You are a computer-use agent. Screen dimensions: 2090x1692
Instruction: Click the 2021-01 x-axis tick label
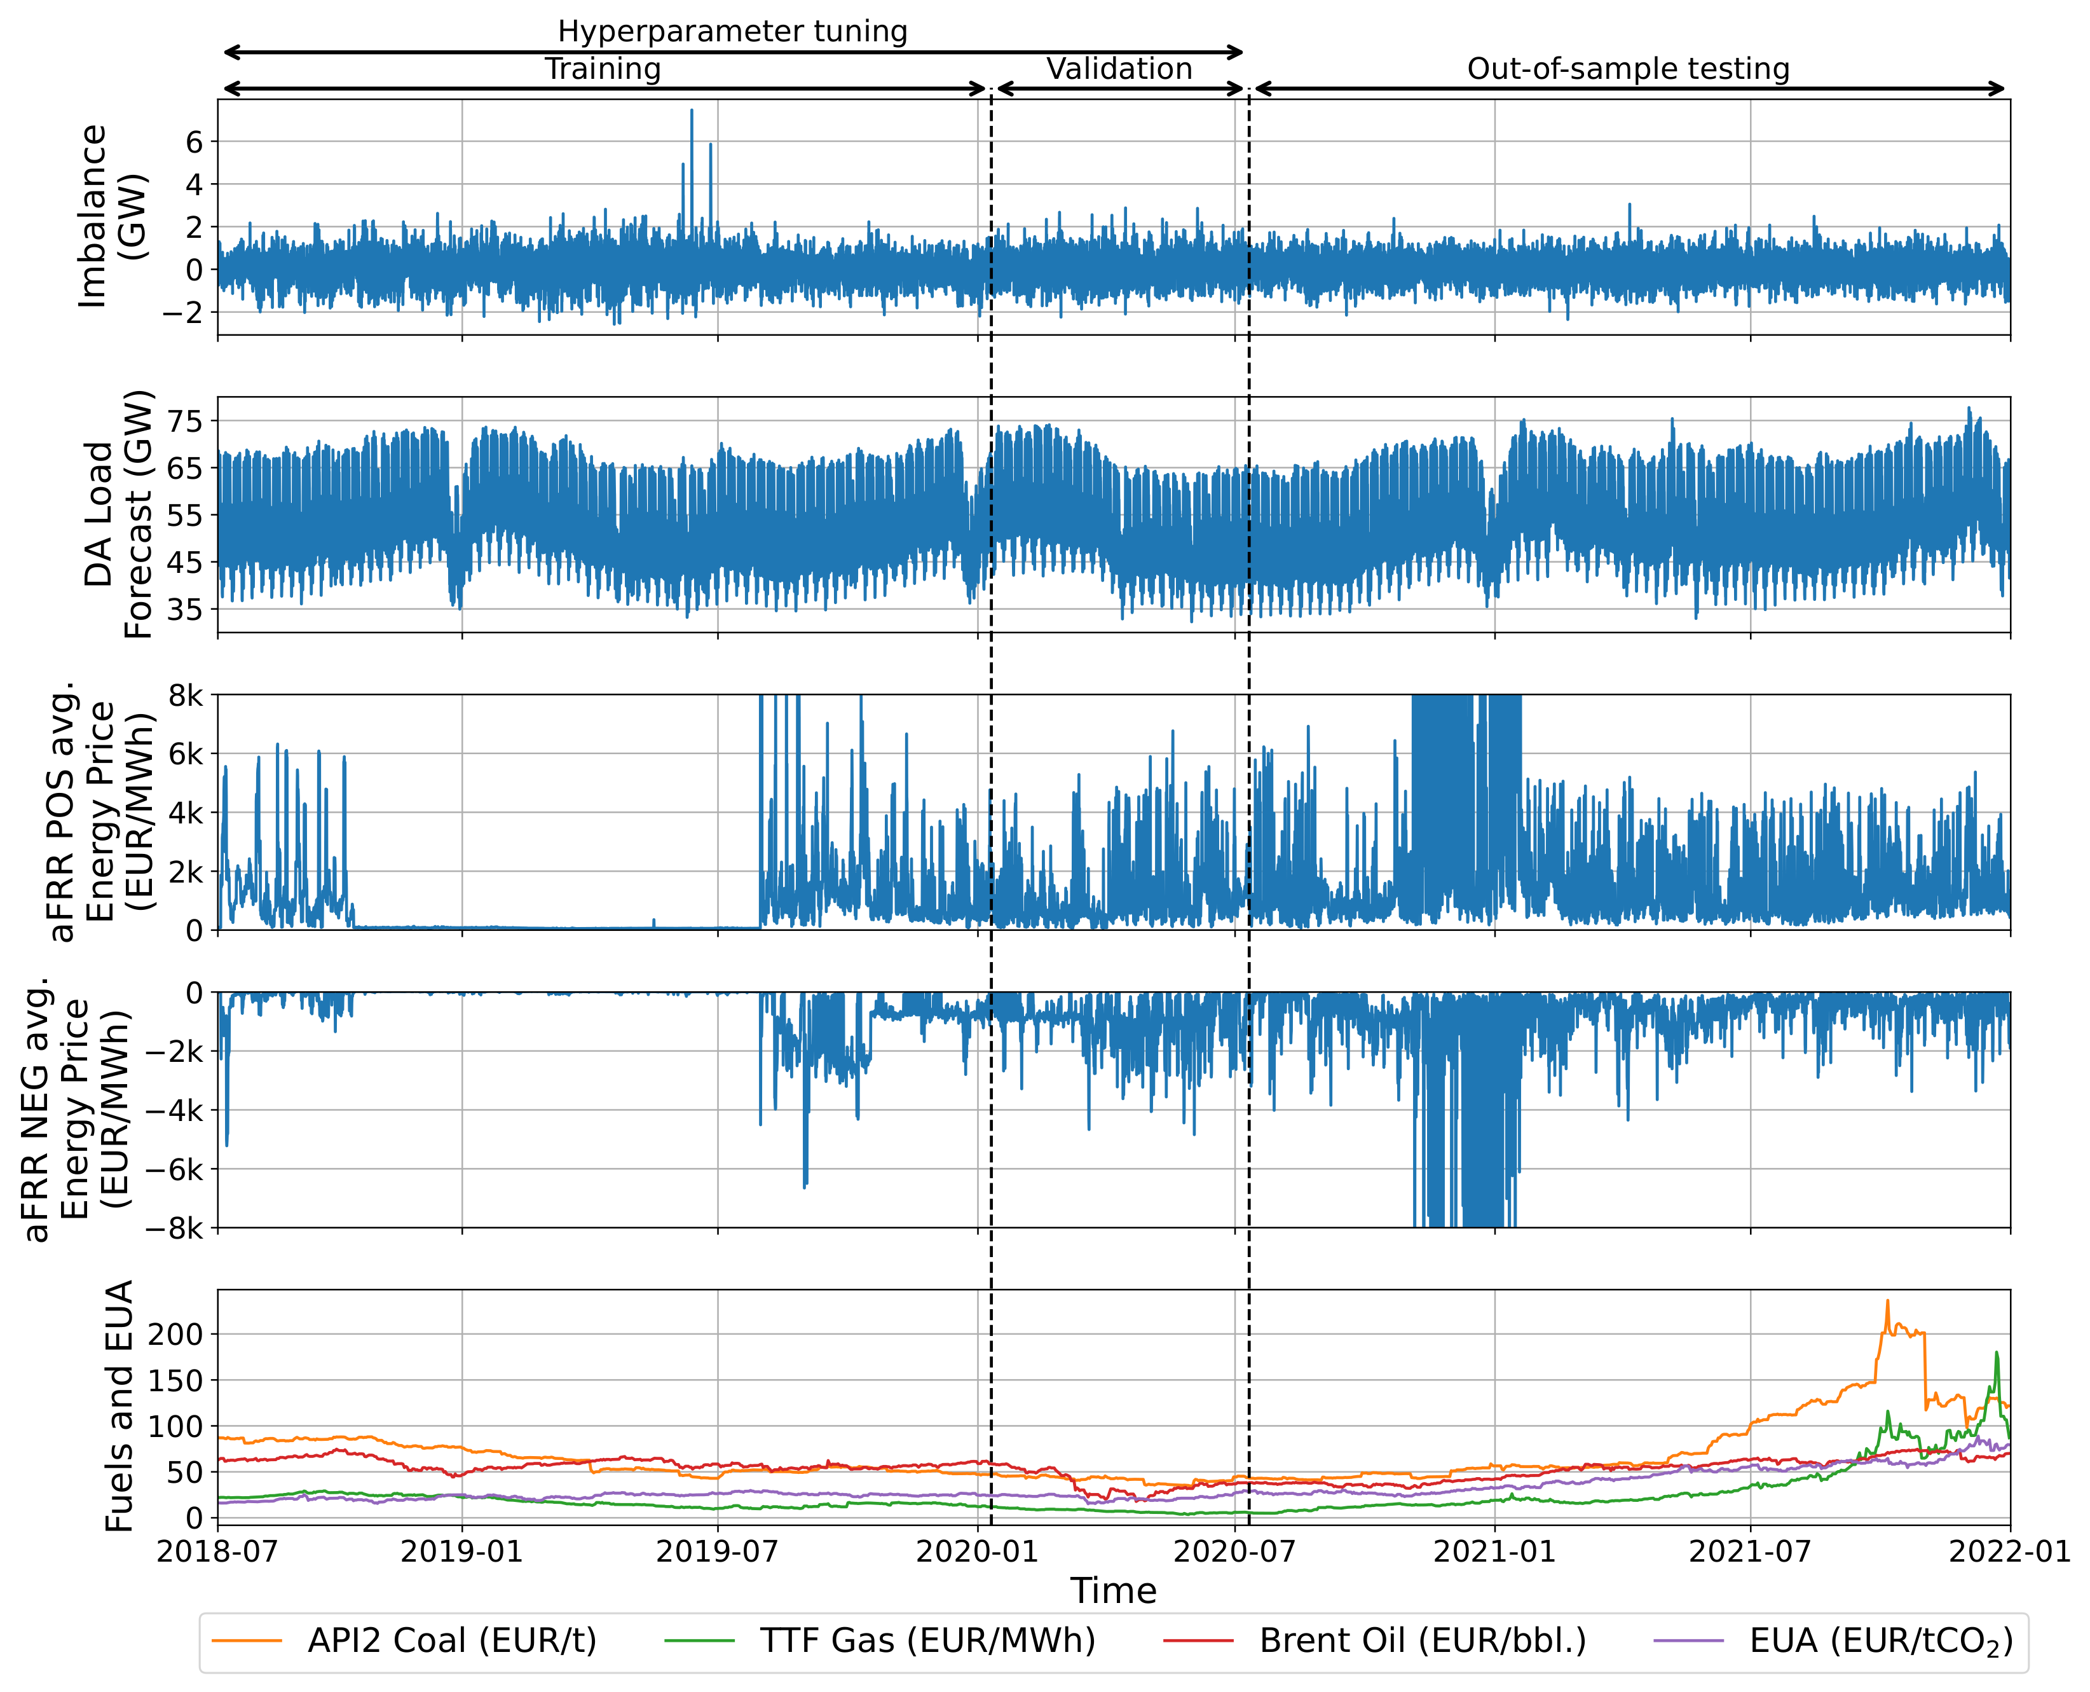(x=1494, y=1551)
